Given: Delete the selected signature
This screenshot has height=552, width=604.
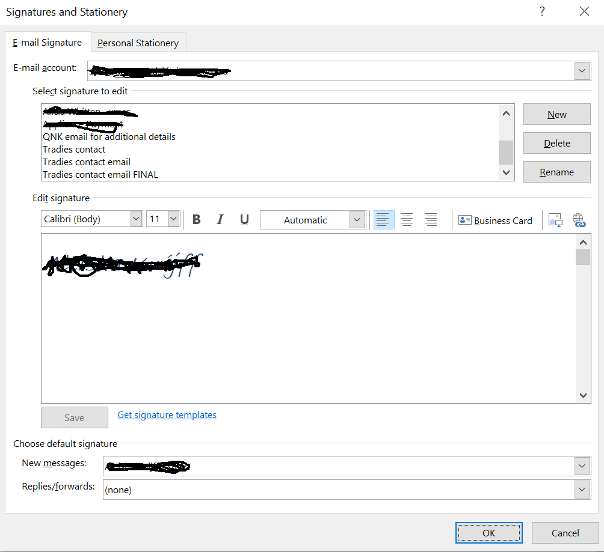Looking at the screenshot, I should [x=556, y=143].
